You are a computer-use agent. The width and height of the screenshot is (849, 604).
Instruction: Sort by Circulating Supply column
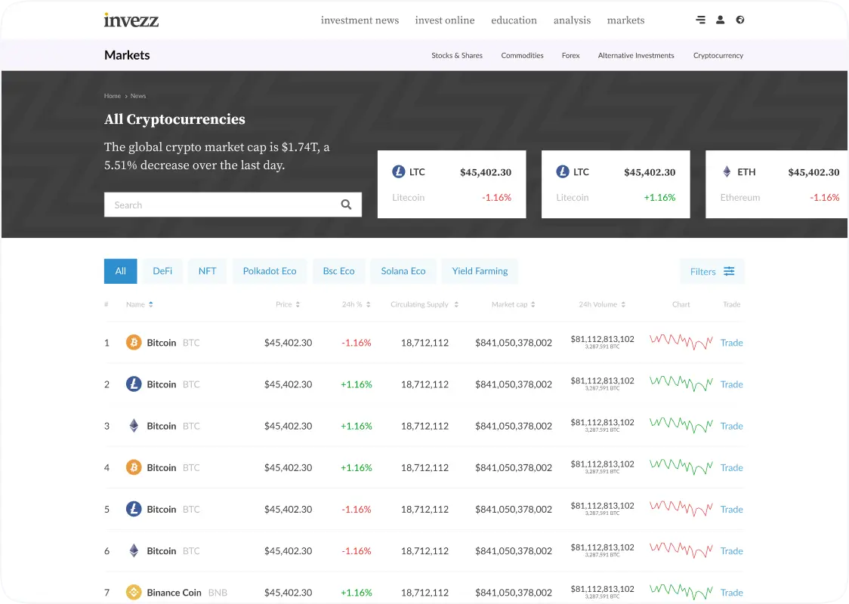point(424,305)
